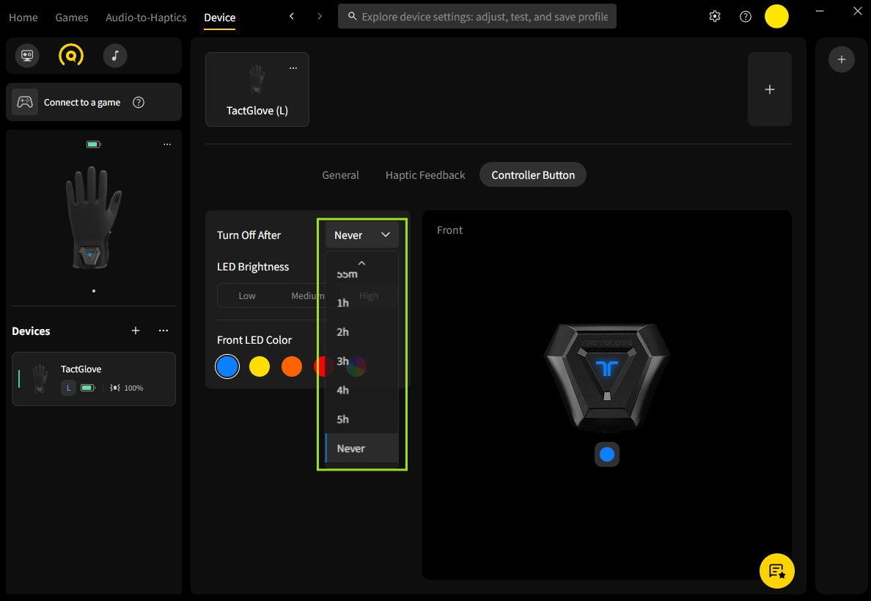Screen dimensions: 871x601
Task: Pick the yellow Front LED Color
Action: coord(260,366)
